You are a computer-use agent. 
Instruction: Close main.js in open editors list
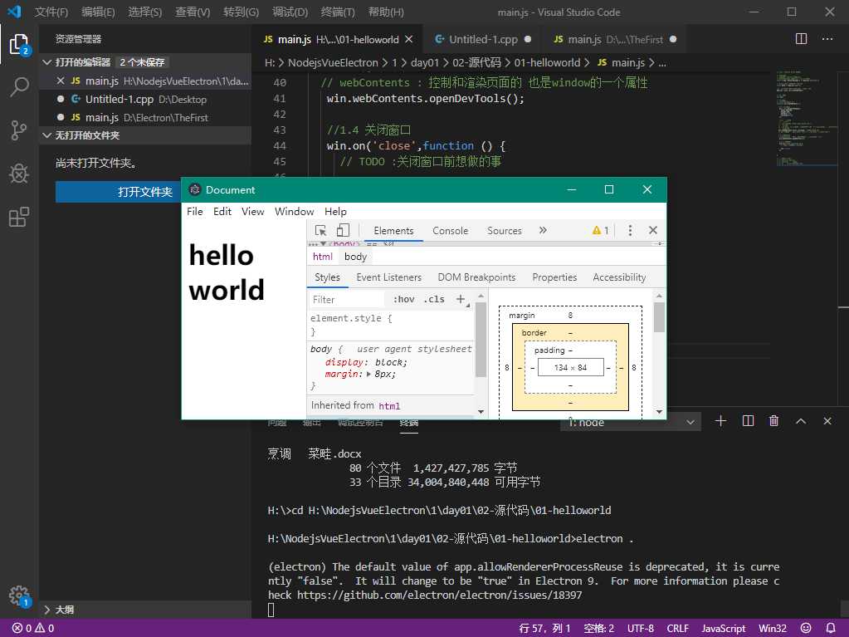(61, 81)
